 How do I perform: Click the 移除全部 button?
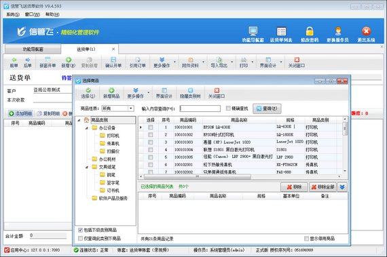tap(322, 187)
